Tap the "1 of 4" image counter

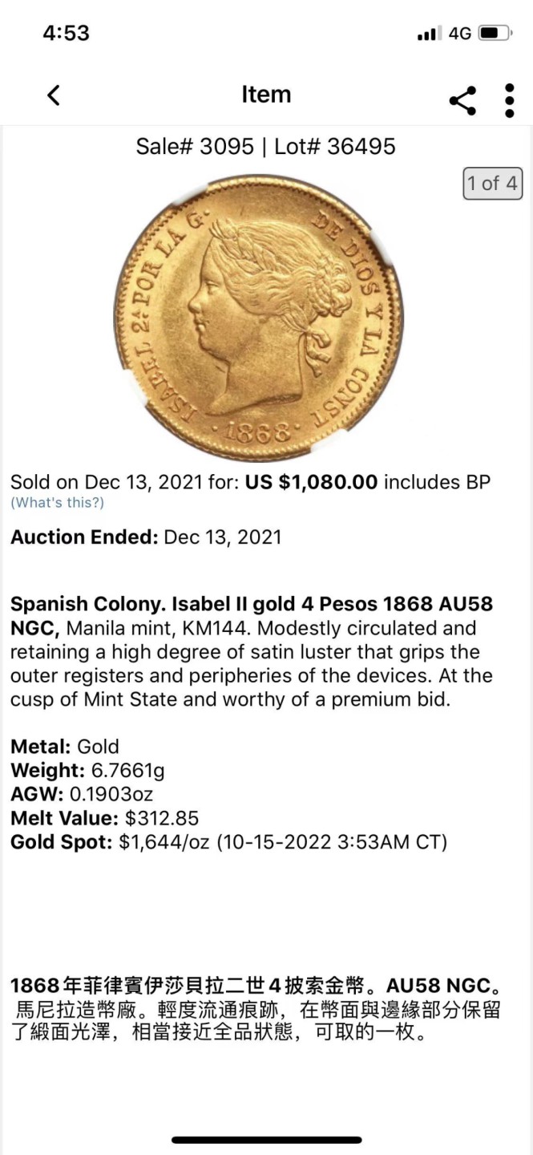491,183
